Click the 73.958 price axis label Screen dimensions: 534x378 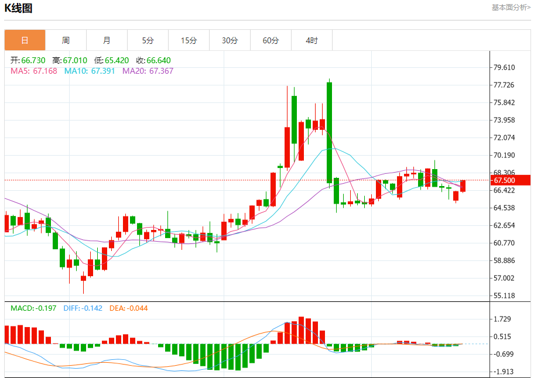pyautogui.click(x=504, y=120)
